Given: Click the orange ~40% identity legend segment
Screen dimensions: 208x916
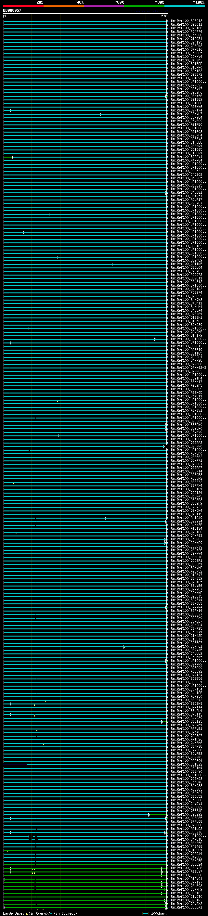Looking at the screenshot, I should click(x=64, y=6).
